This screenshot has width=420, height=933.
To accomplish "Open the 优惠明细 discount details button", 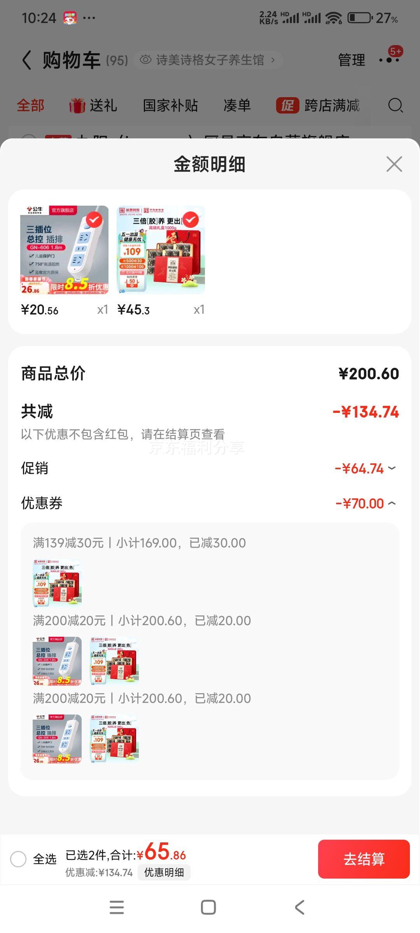I will tap(164, 873).
